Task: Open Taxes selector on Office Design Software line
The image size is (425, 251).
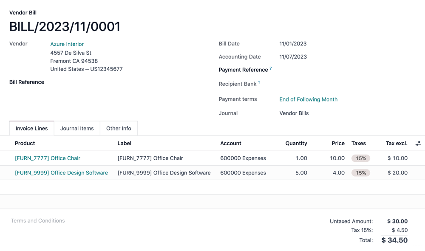Action: pos(360,173)
